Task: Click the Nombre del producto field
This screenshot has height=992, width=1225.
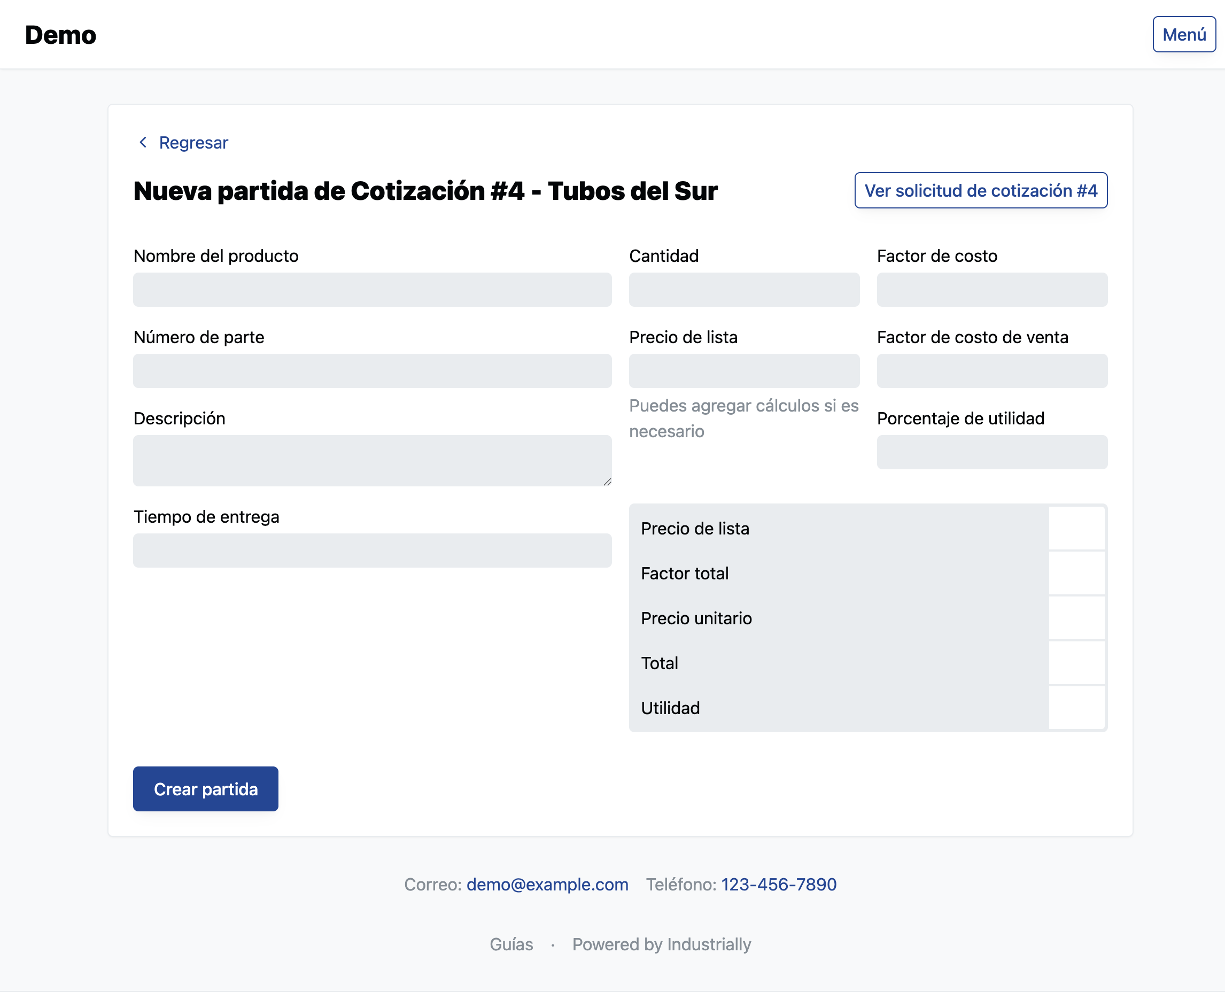Action: tap(372, 290)
